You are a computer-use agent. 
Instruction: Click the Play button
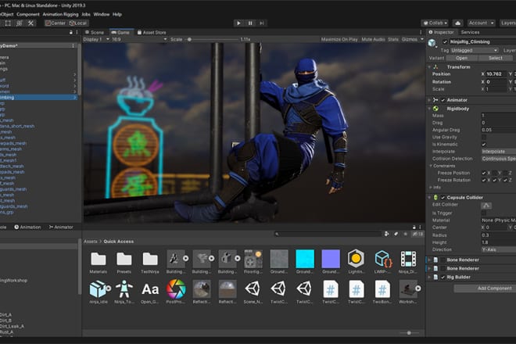[238, 23]
